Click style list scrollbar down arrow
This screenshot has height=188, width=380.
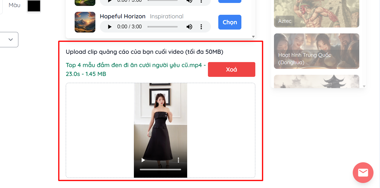coord(364,86)
